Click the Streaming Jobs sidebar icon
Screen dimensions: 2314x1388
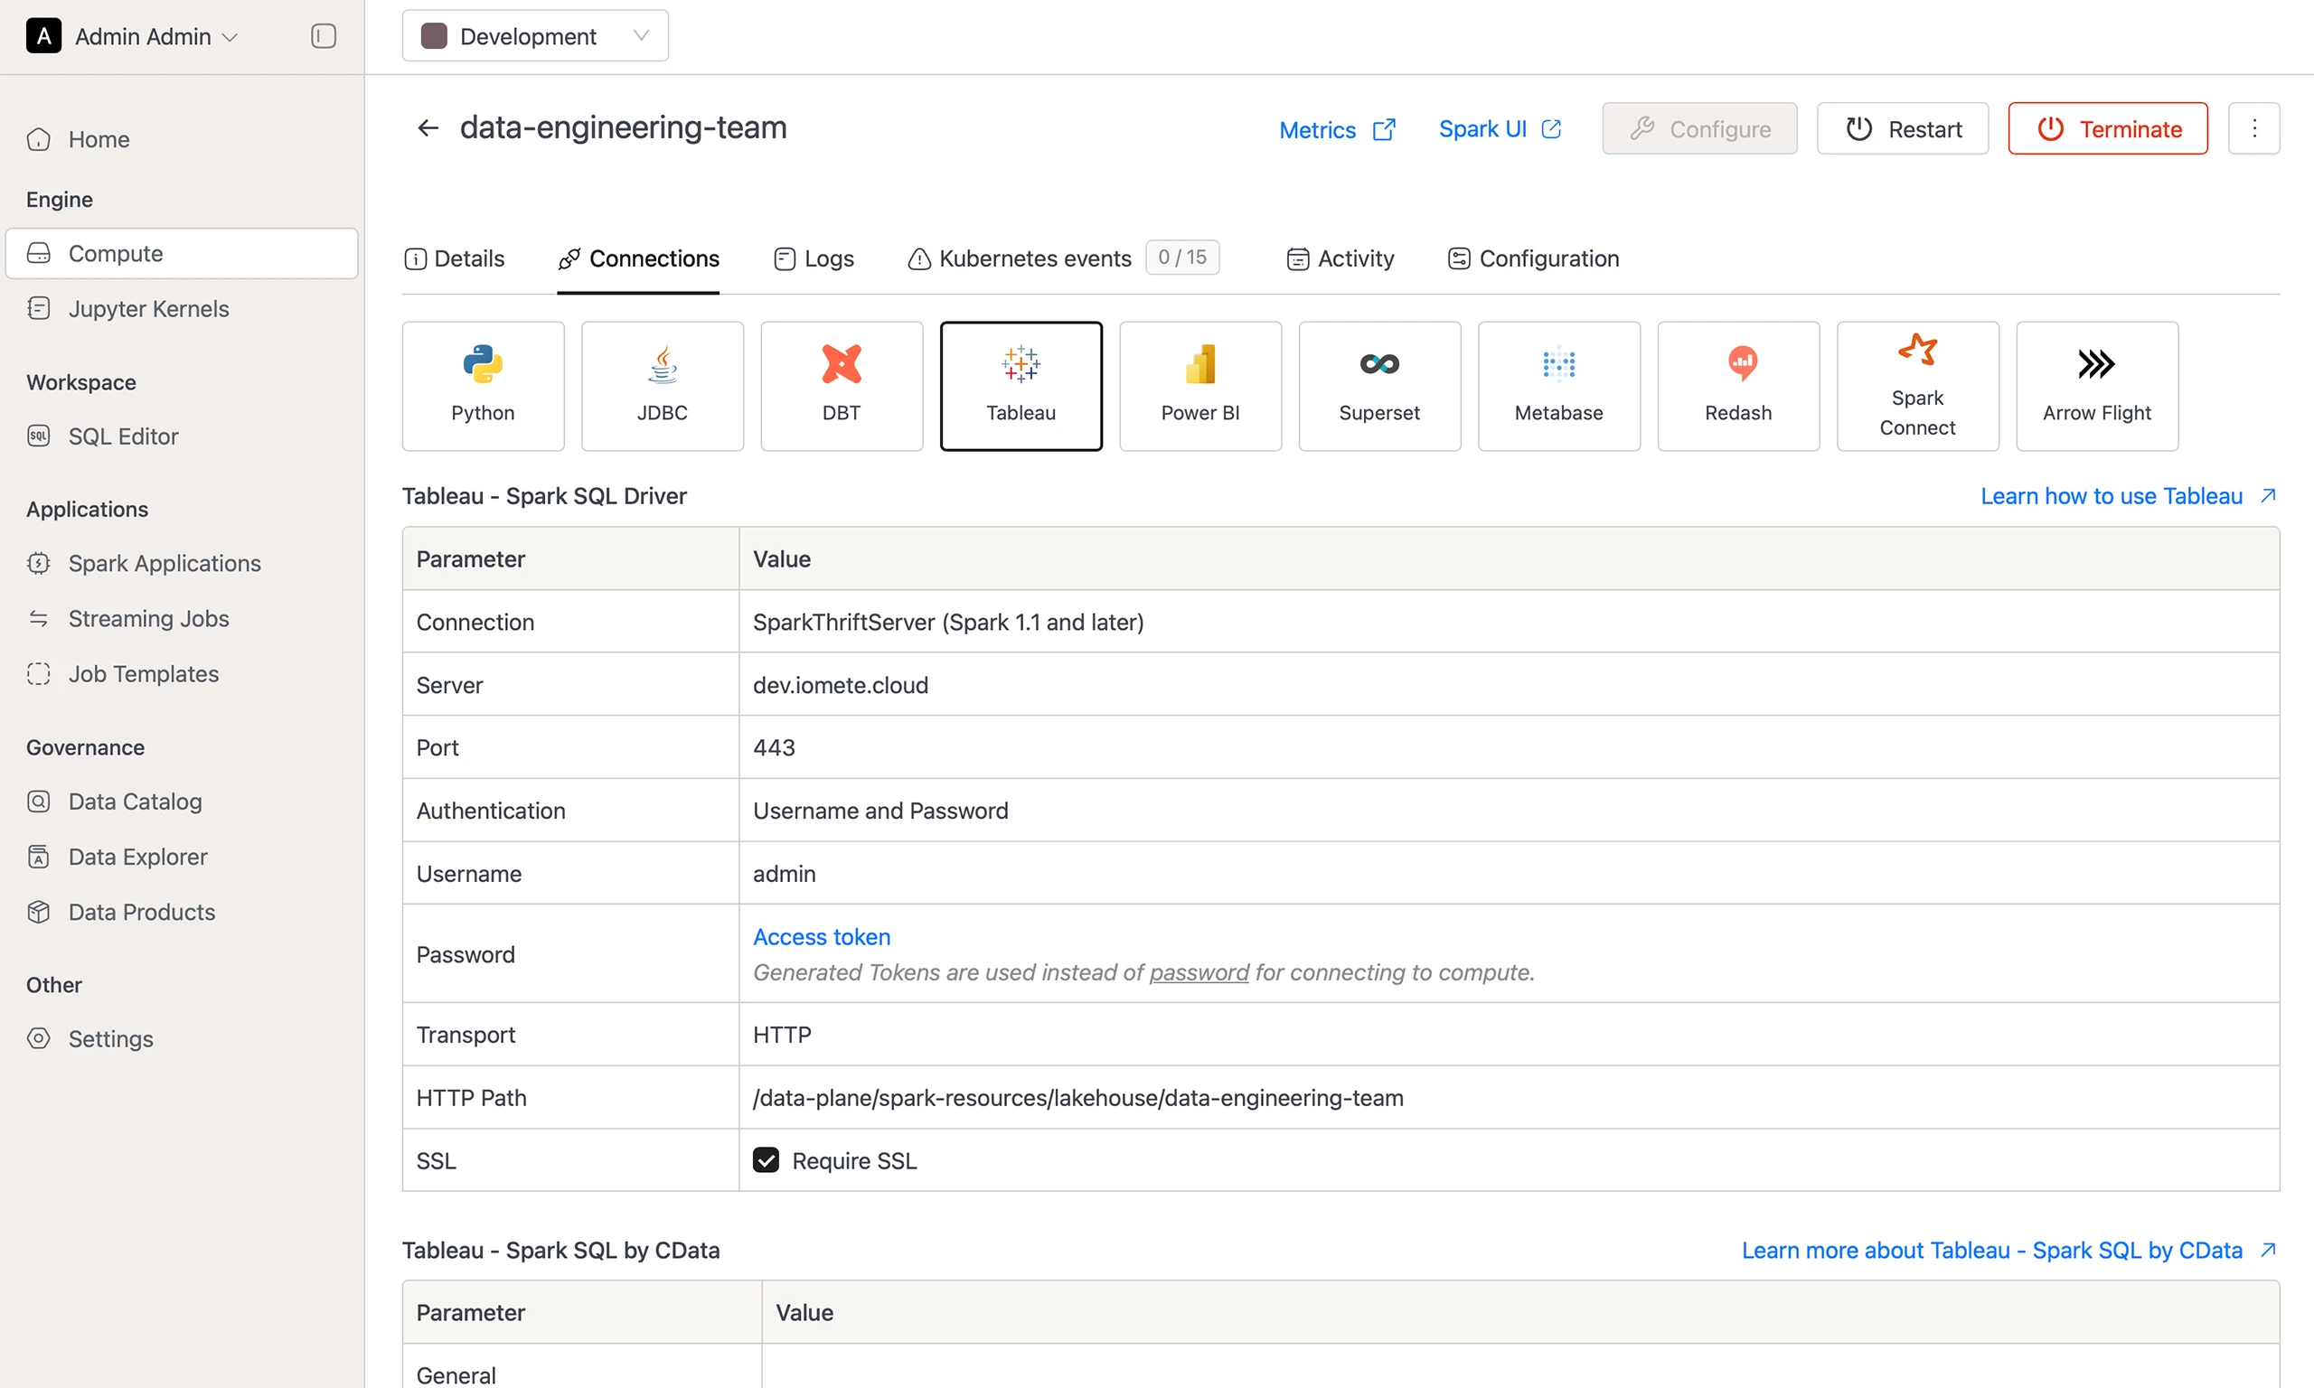coord(38,618)
